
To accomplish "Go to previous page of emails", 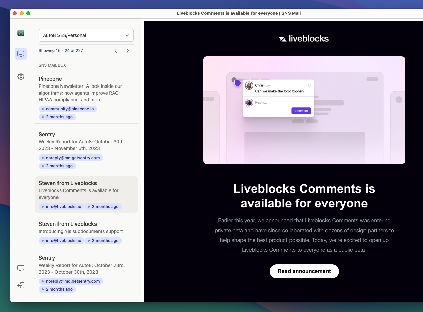I will coord(116,51).
